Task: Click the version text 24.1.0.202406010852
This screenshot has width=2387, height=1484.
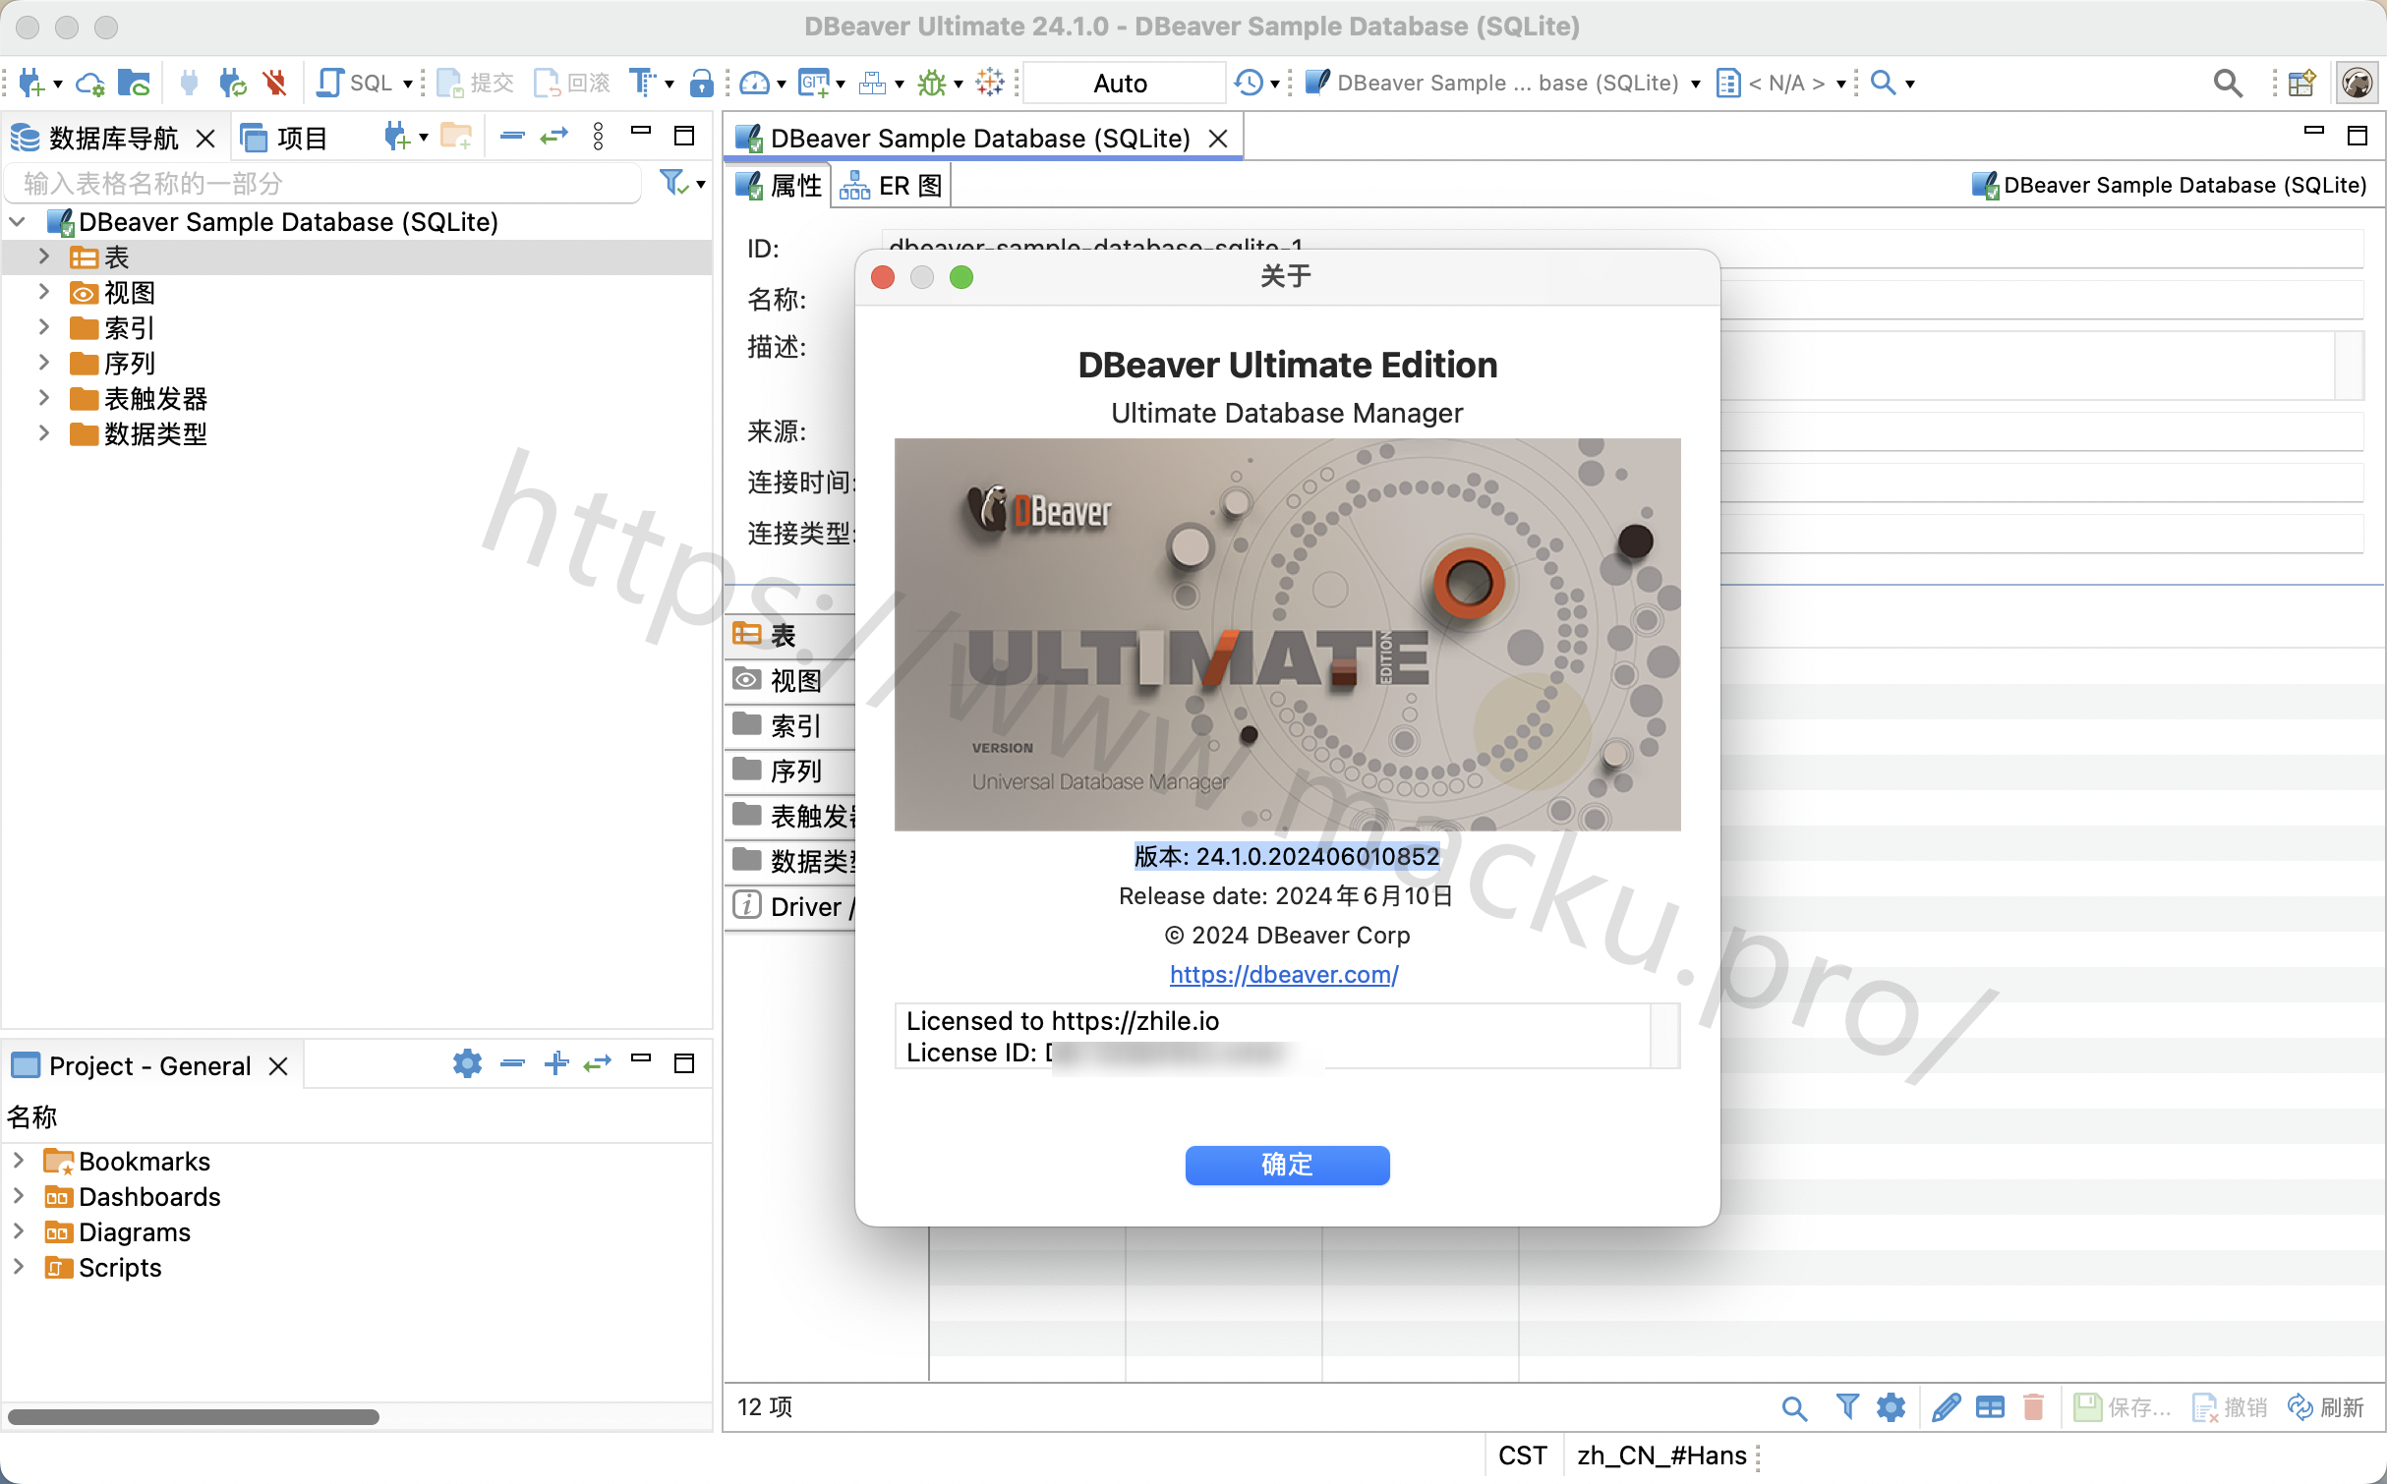Action: (1317, 857)
